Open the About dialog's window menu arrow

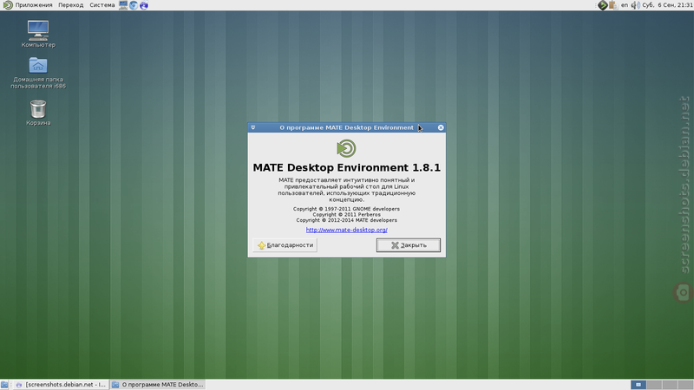click(253, 127)
